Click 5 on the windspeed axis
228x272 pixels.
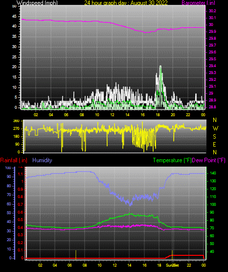[x=16, y=98]
